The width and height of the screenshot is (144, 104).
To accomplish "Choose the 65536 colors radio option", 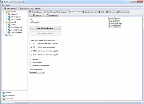I will tap(31, 51).
